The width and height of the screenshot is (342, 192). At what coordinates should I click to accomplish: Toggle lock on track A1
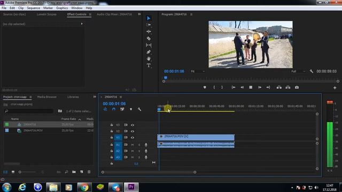point(112,145)
